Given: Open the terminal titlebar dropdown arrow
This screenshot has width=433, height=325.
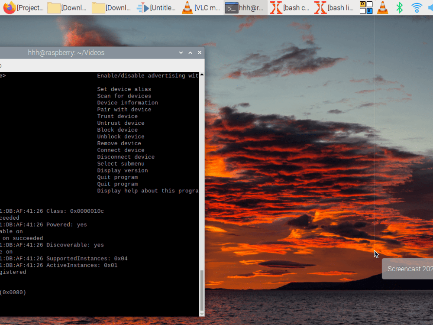Looking at the screenshot, I should (x=181, y=52).
